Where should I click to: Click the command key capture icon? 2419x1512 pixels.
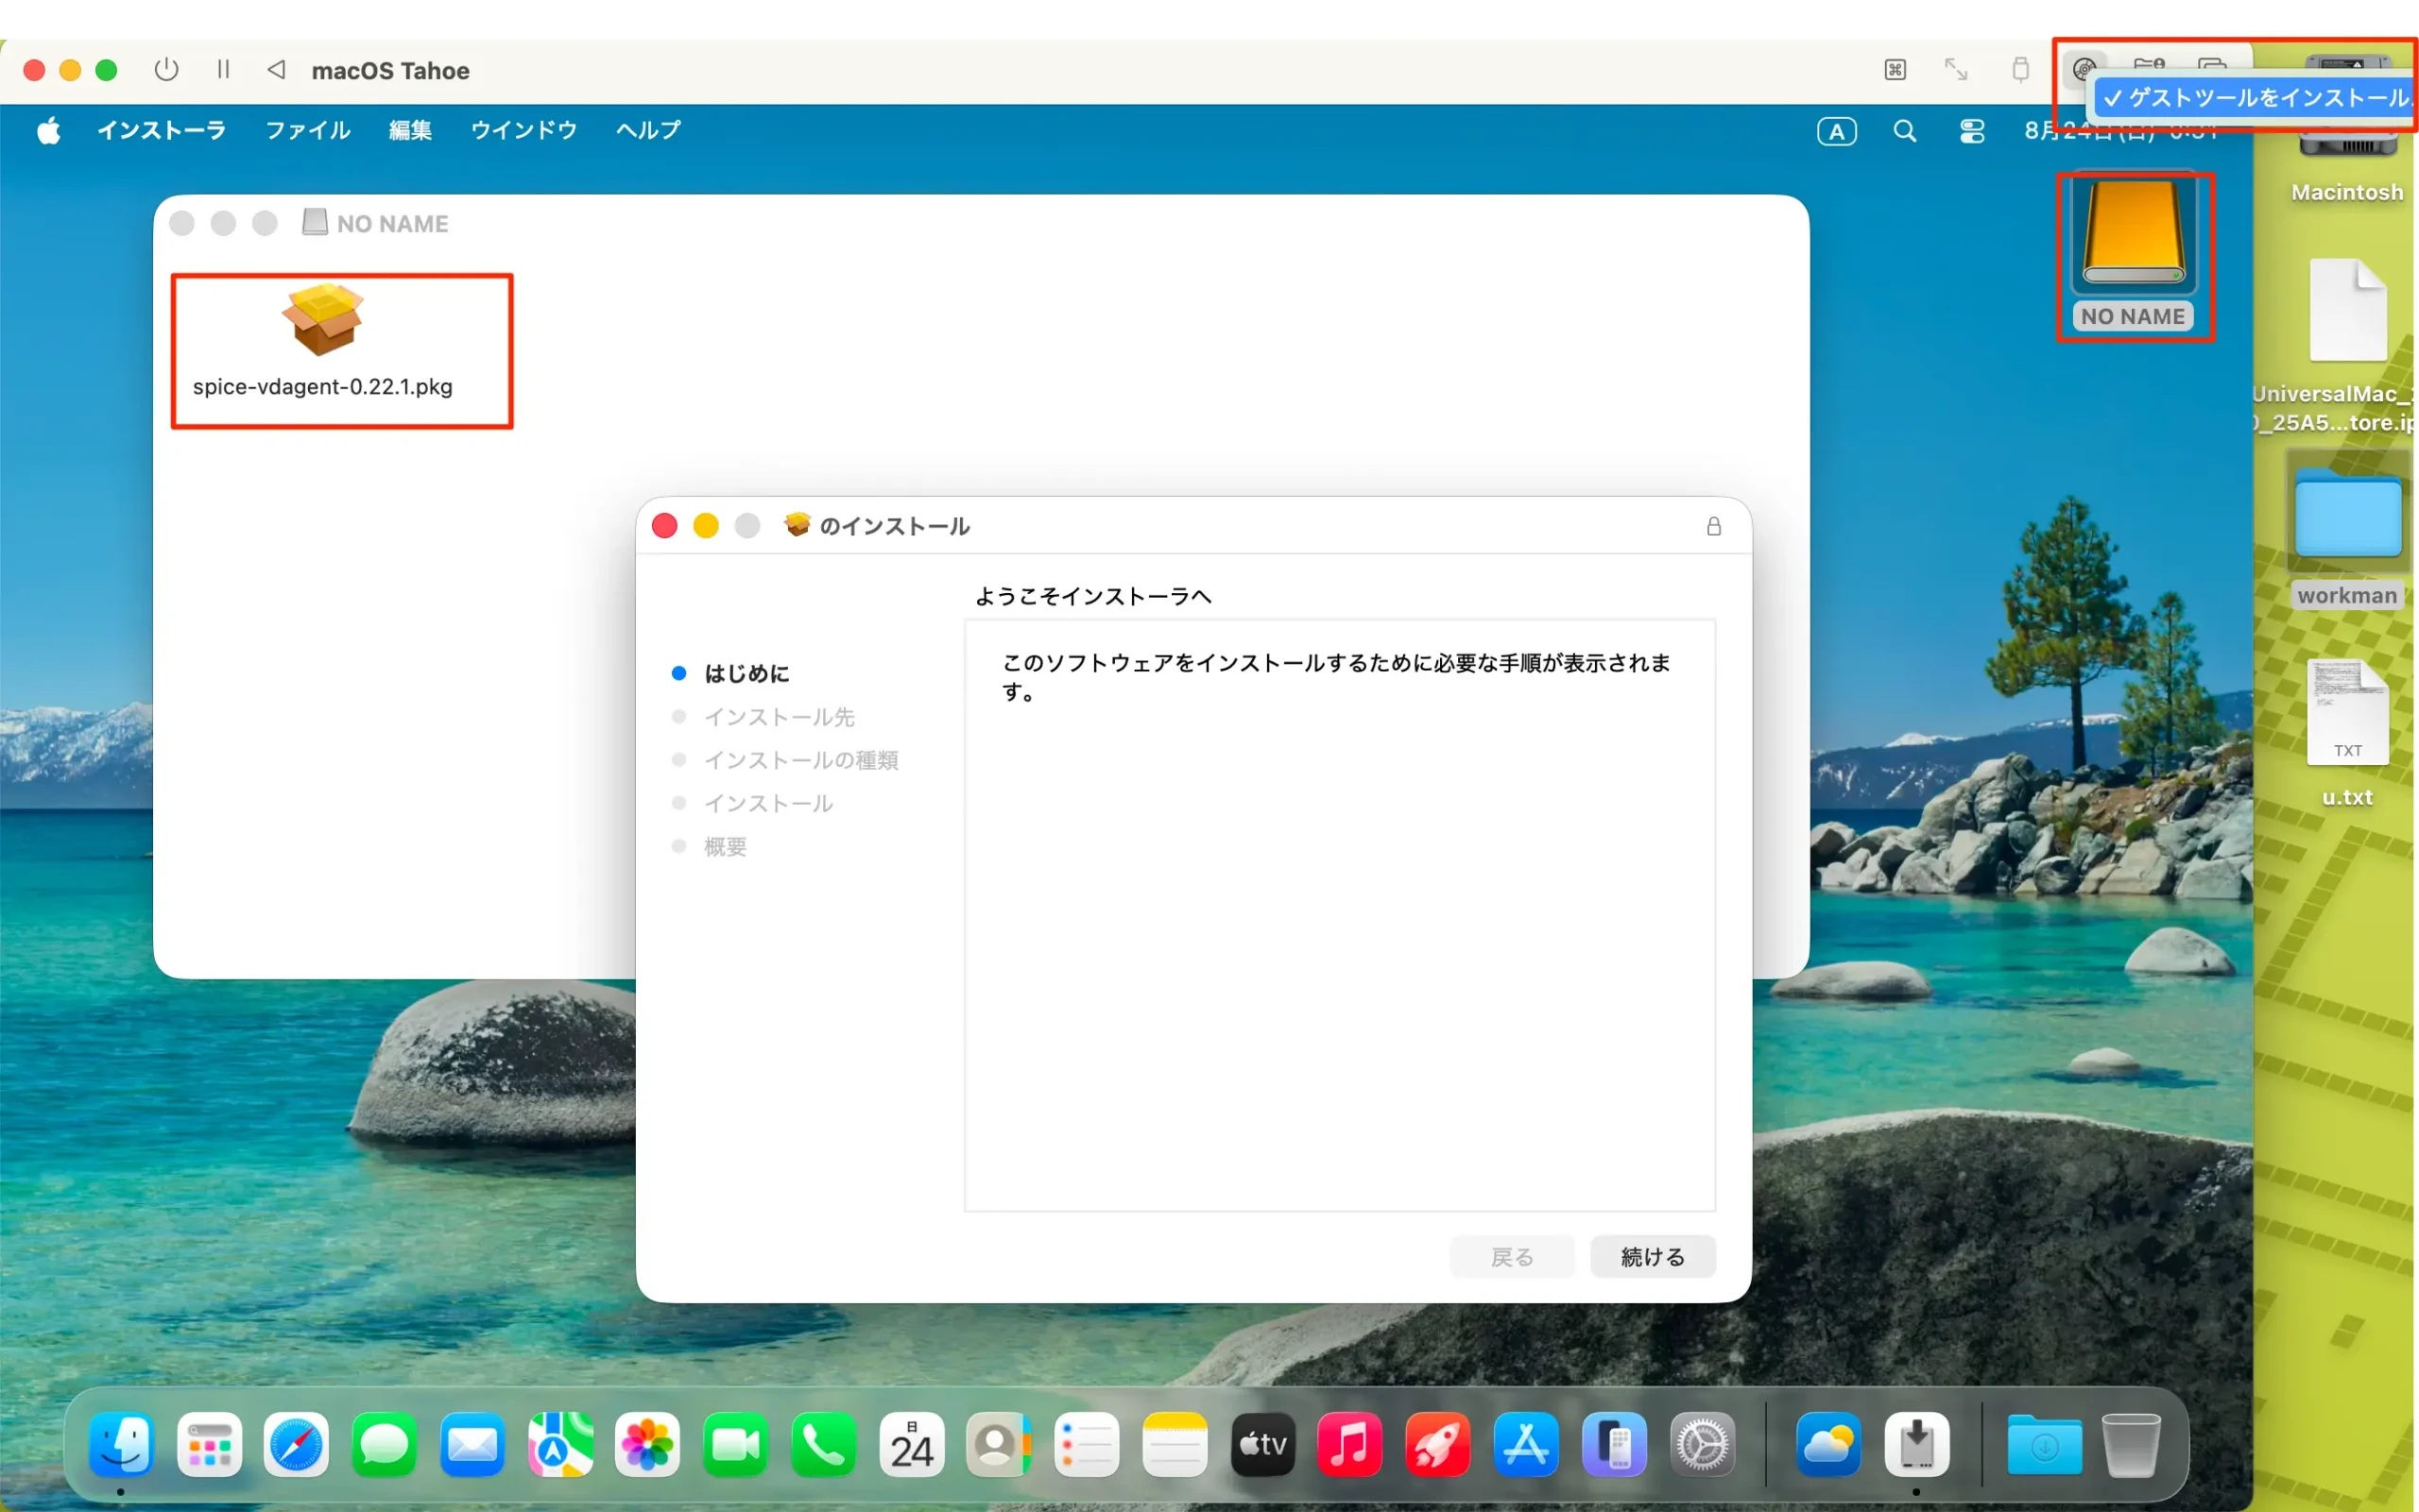pyautogui.click(x=1895, y=70)
